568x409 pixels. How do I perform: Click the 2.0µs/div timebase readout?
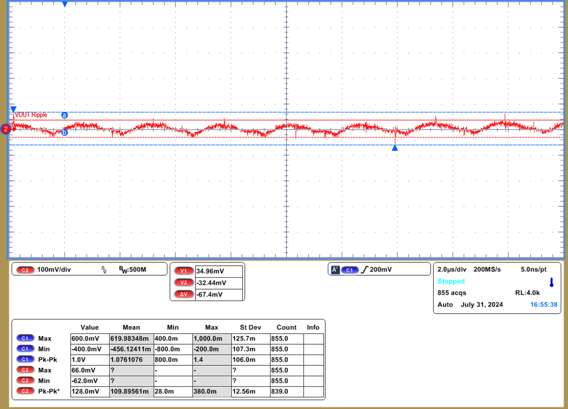tap(451, 269)
